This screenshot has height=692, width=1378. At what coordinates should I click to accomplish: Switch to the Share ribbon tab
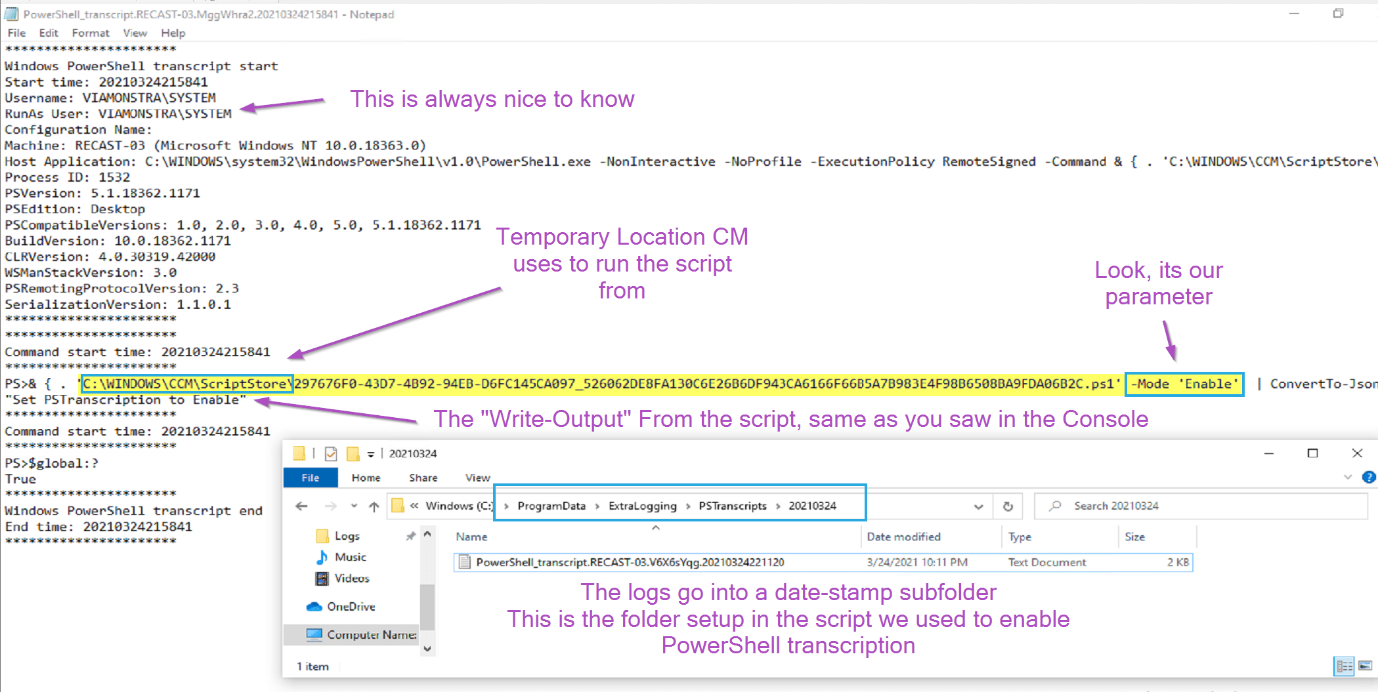[423, 478]
